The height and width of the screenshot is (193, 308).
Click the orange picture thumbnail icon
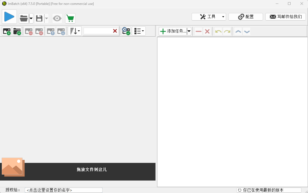point(13,167)
